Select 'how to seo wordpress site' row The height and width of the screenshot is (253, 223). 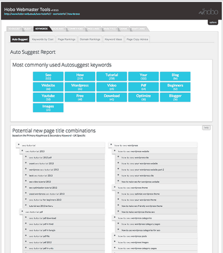click(157, 158)
